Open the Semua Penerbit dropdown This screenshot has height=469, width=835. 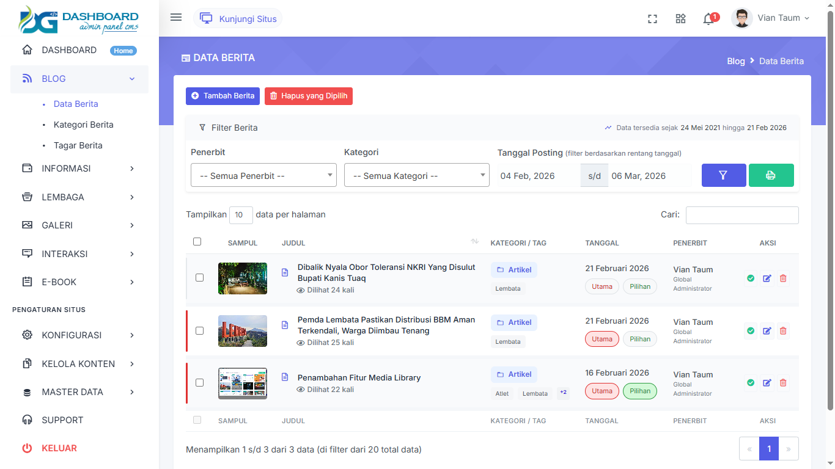[x=263, y=175]
